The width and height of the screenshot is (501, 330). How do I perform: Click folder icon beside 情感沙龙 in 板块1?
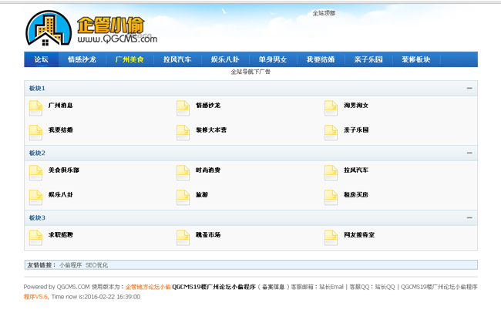click(183, 108)
